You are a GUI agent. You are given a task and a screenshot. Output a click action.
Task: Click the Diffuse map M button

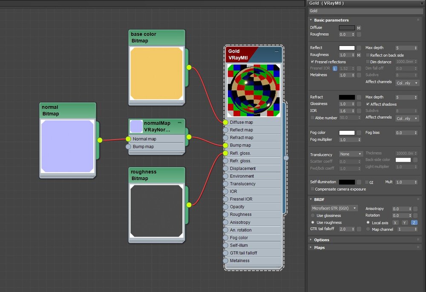coord(359,28)
